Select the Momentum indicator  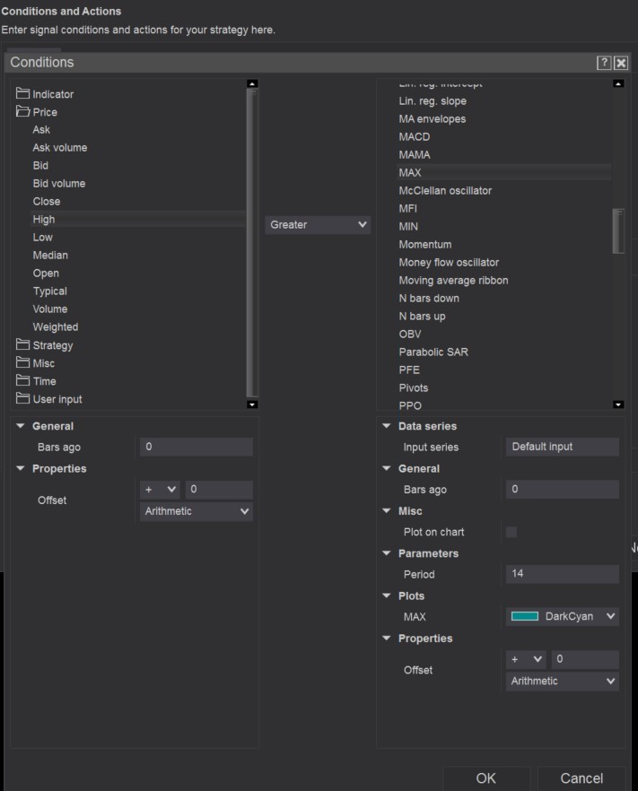click(425, 244)
